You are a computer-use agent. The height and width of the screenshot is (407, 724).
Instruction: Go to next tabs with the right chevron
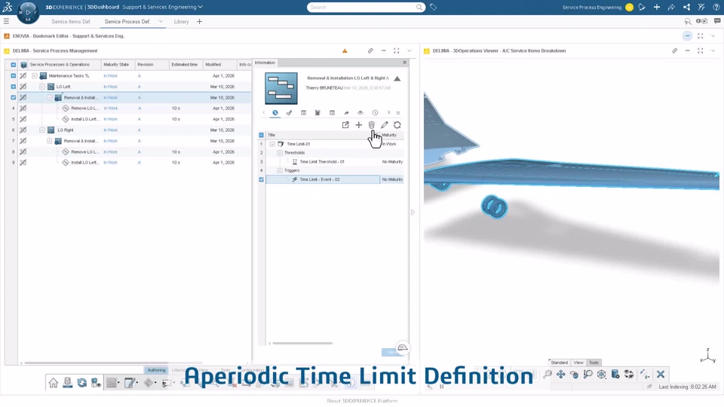point(389,112)
